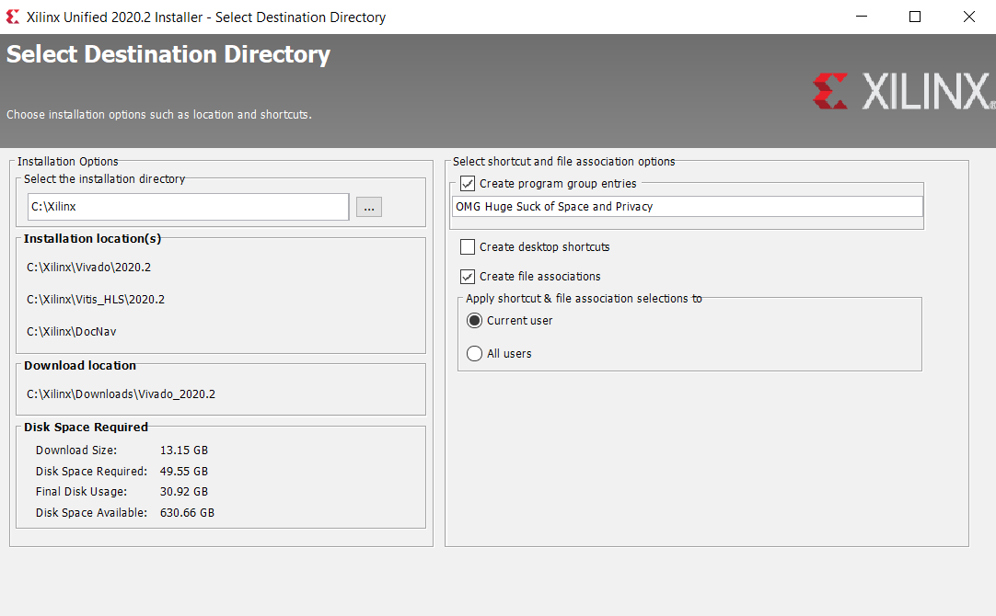Click the 'Download location' group label
Screen dimensions: 996x616
click(80, 365)
